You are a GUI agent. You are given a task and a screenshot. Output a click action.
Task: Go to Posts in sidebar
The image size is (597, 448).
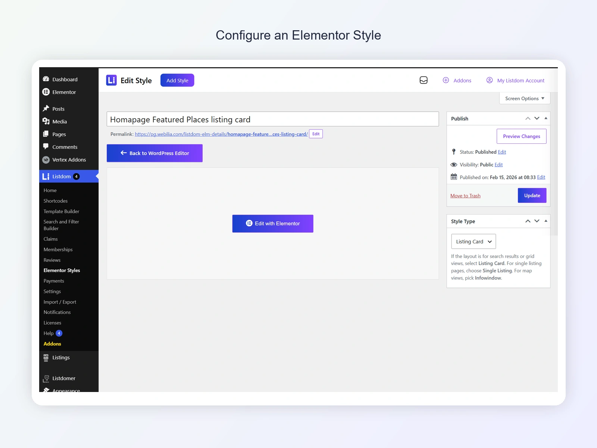tap(59, 109)
